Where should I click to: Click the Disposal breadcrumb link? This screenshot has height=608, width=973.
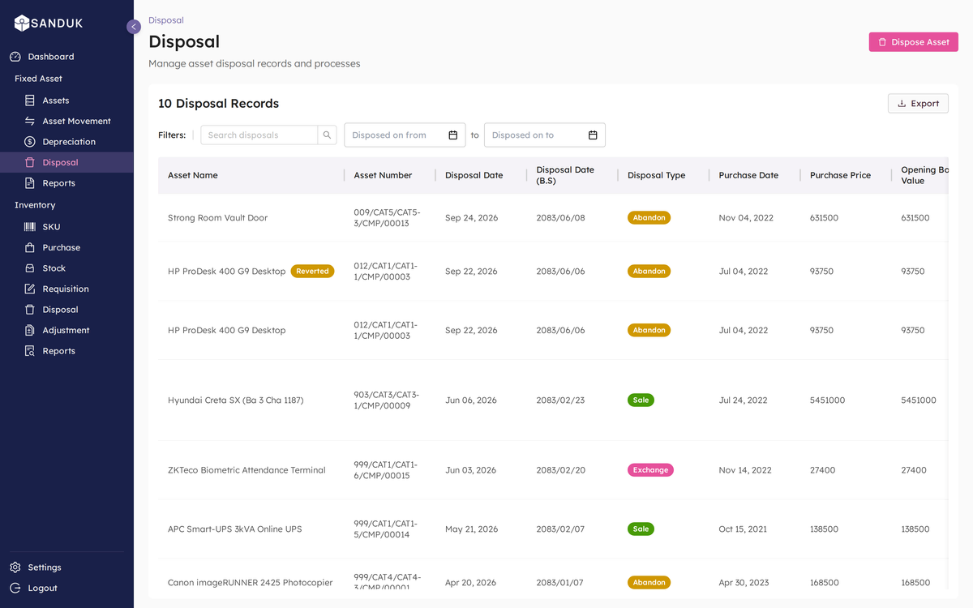166,20
